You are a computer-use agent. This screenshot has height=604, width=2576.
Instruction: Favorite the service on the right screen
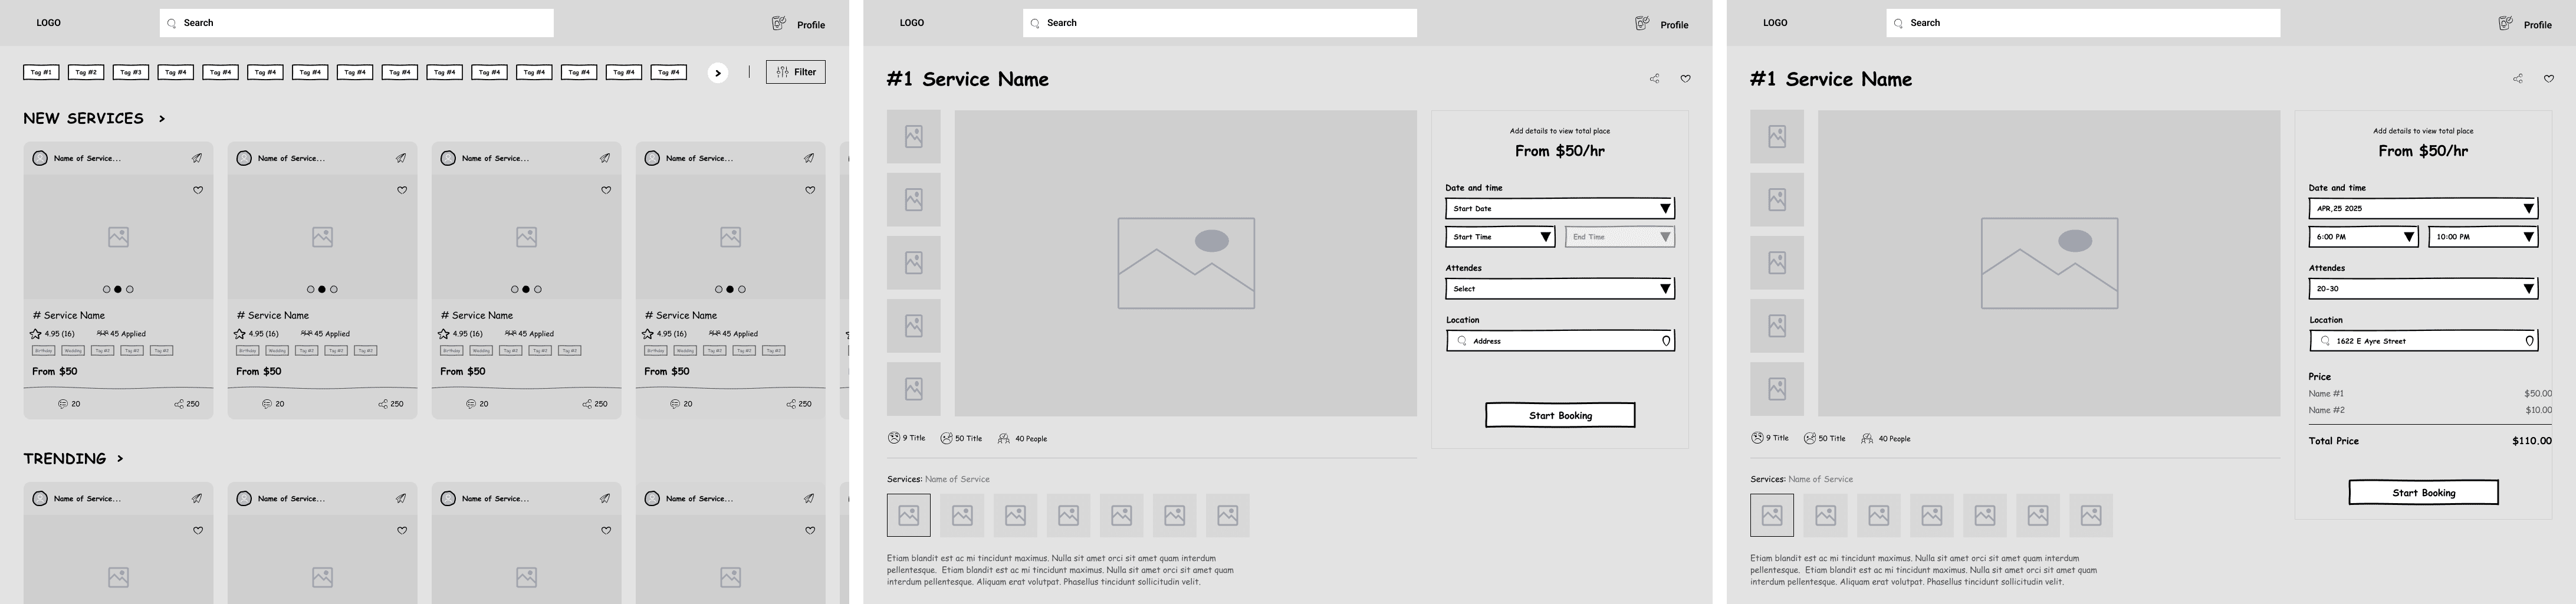pos(2548,79)
